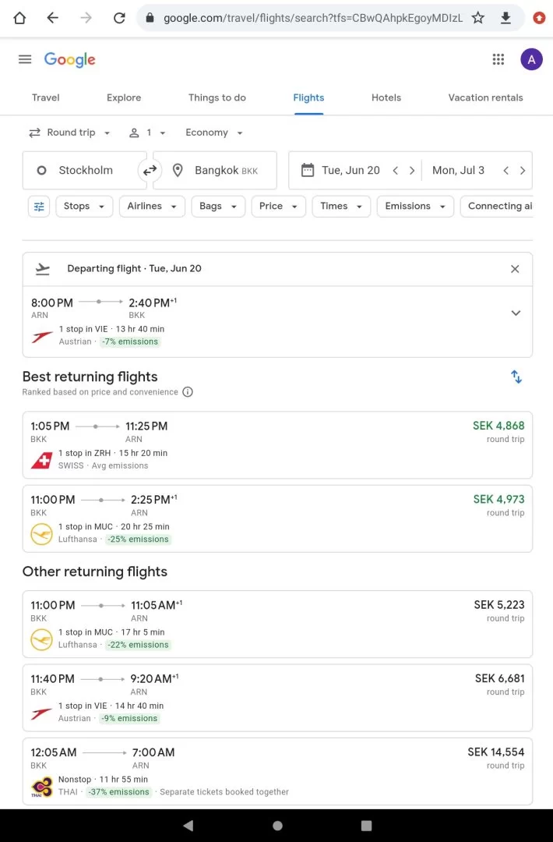The image size is (553, 842).
Task: Expand the departing Austrian flight details
Action: [515, 313]
